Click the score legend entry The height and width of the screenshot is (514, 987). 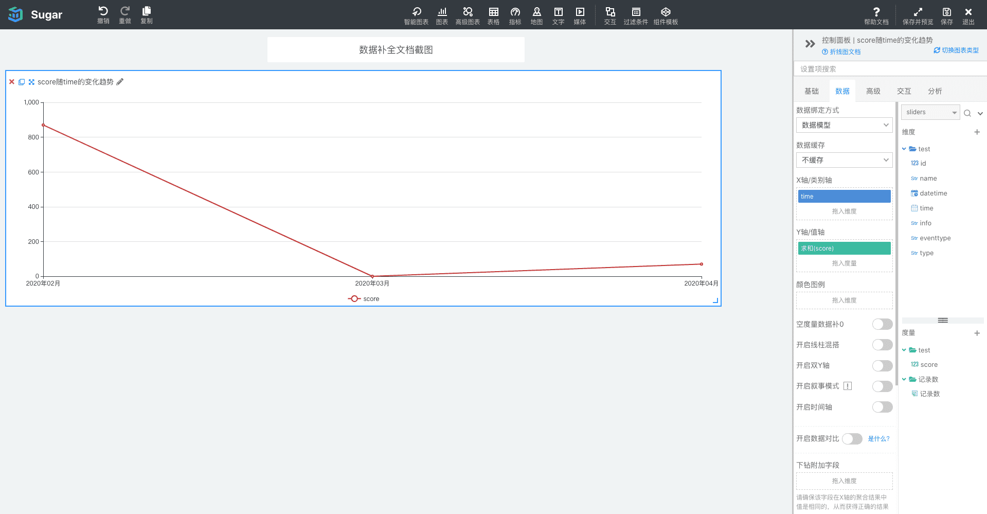pos(364,299)
